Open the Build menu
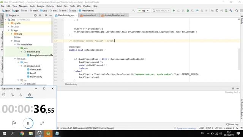This screenshot has width=243, height=137. pyautogui.click(x=59, y=6)
